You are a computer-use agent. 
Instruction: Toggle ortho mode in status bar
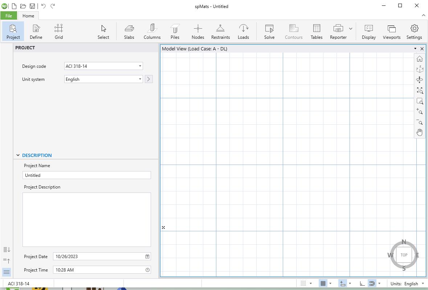point(362,283)
